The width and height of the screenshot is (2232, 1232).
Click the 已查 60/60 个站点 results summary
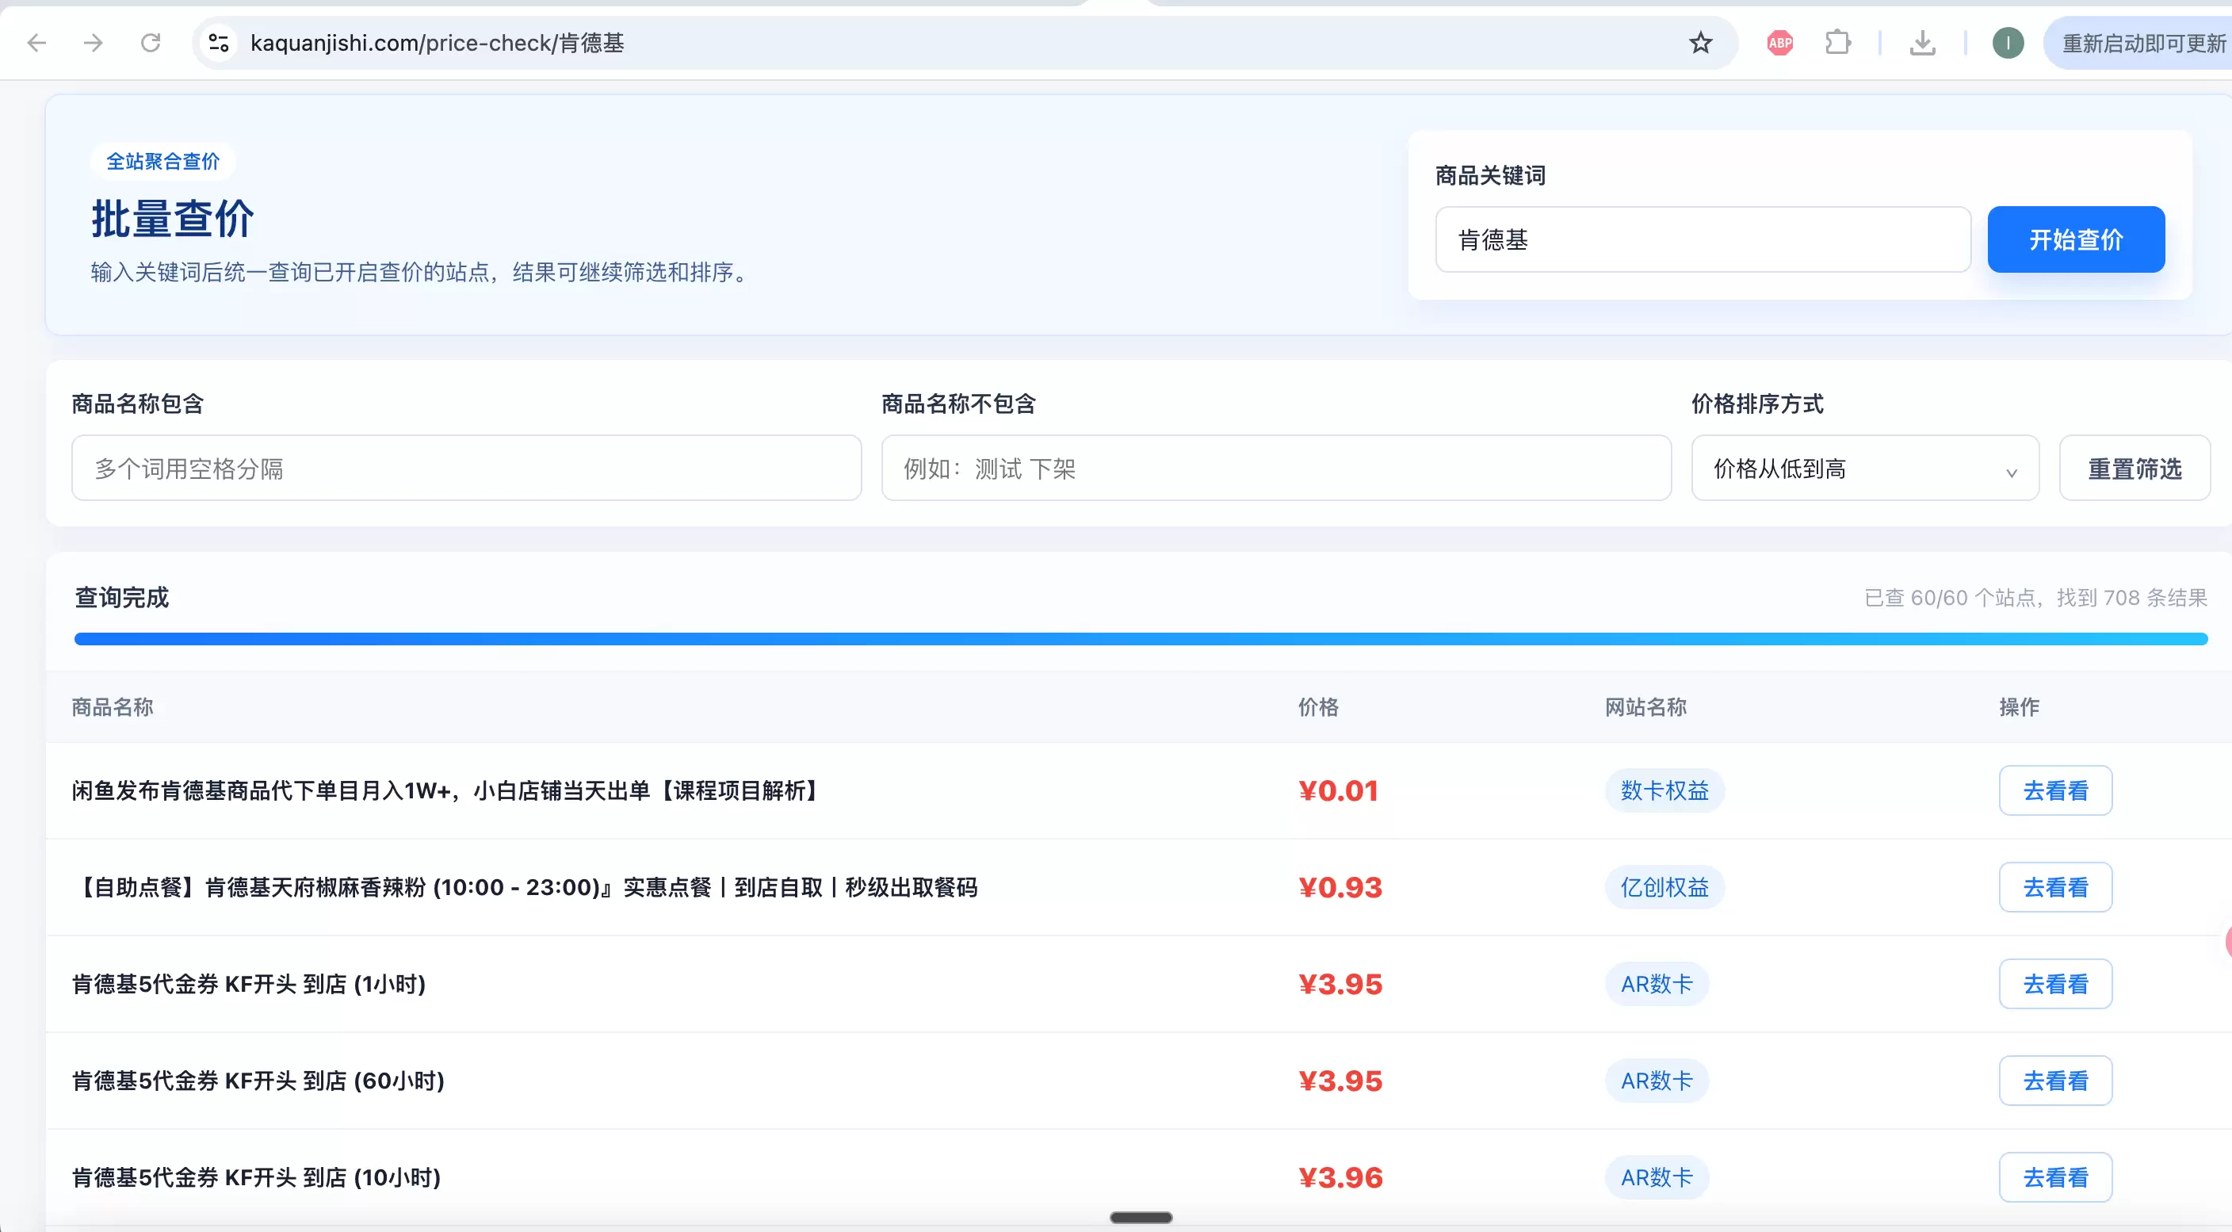[2035, 597]
